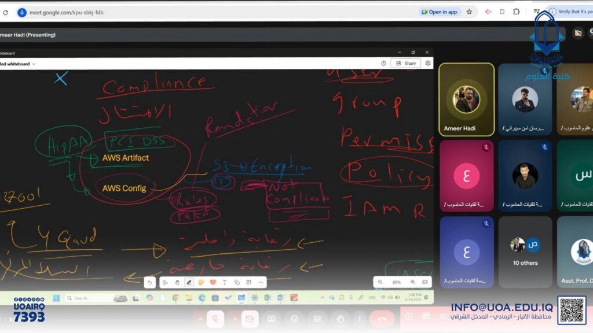Select the pen tool in whiteboard toolbar
Screen dimensions: 593x333
pyautogui.click(x=189, y=282)
